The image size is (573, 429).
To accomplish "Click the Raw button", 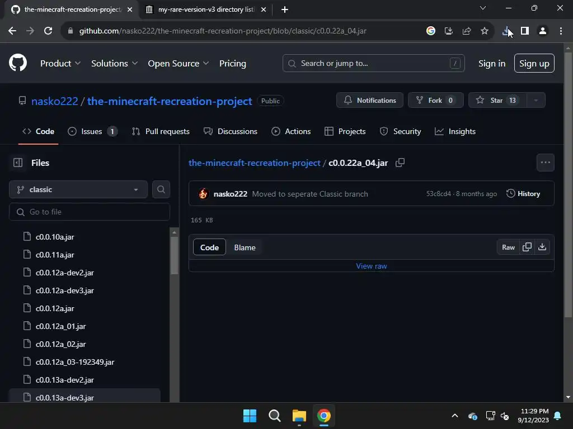I will (508, 247).
